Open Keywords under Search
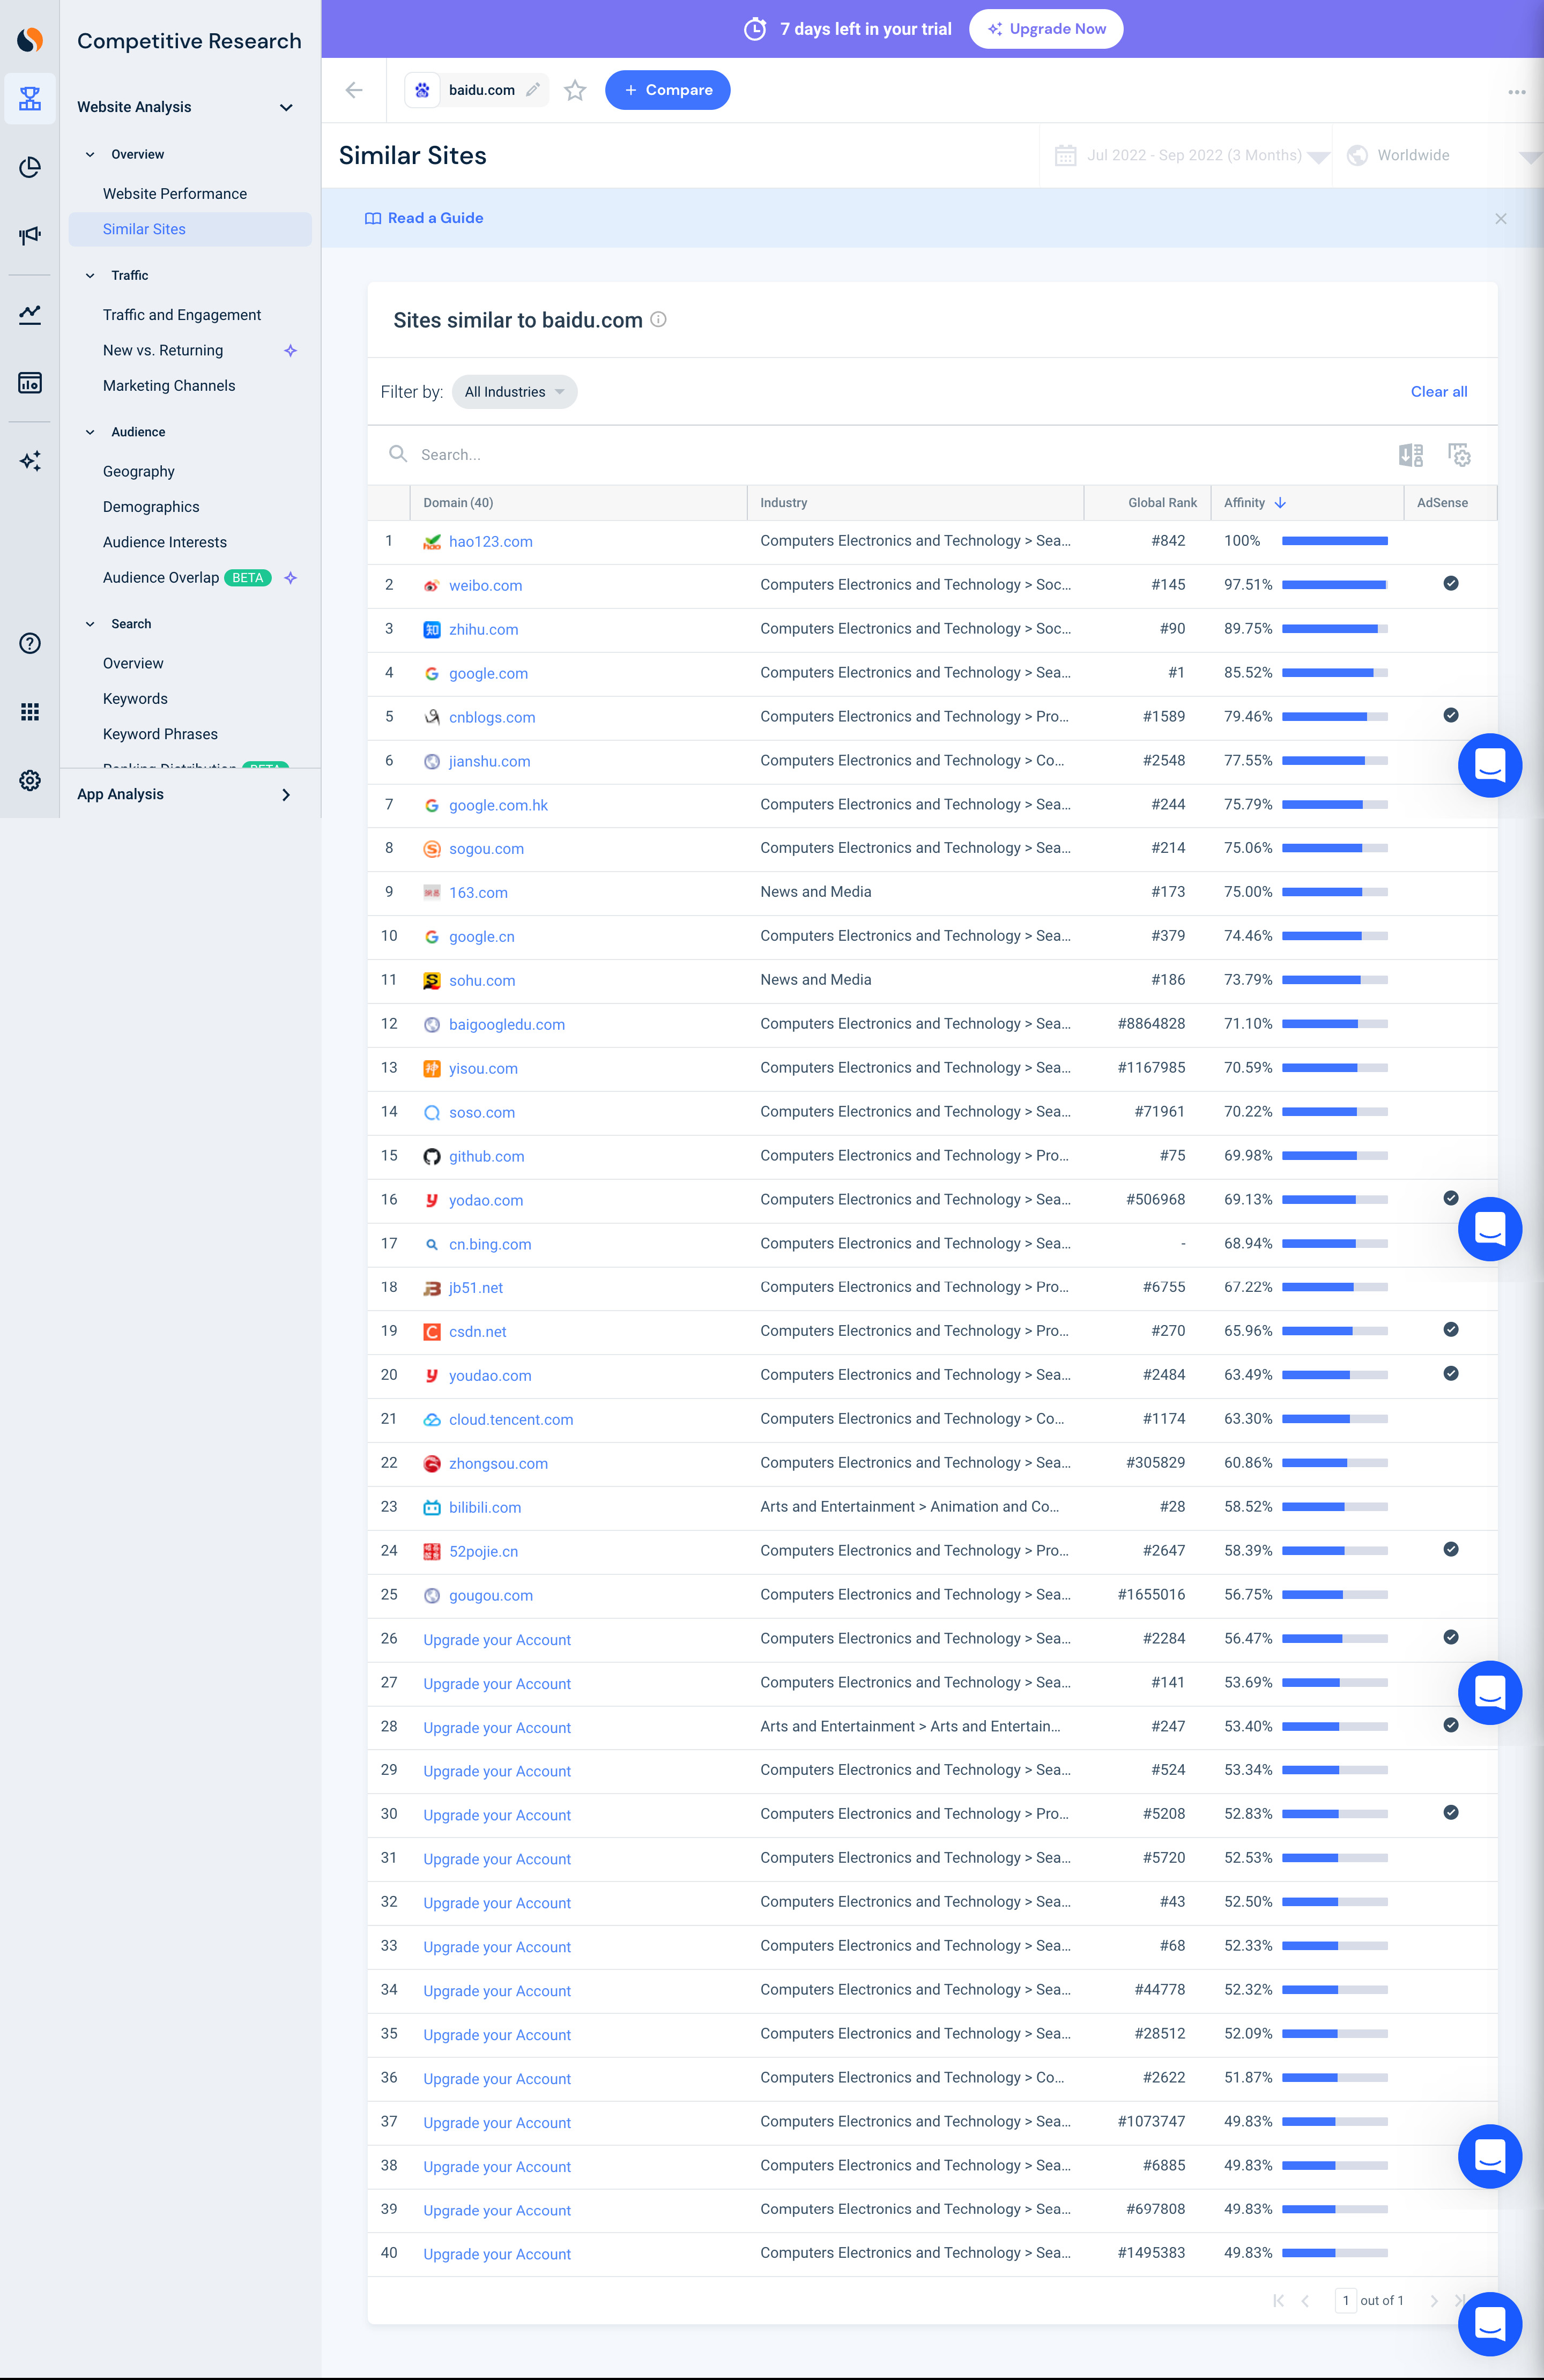 pos(135,699)
